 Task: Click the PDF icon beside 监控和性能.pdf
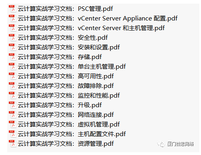[12, 96]
